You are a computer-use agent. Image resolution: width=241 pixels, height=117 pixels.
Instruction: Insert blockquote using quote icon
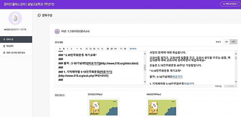81,49
